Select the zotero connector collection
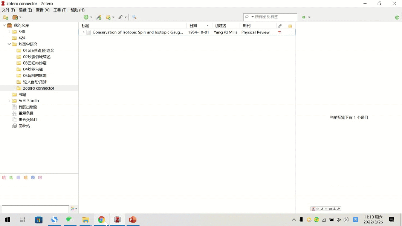Screen dimensions: 402x226 coord(39,88)
